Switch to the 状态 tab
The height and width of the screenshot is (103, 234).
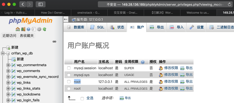[117, 27]
